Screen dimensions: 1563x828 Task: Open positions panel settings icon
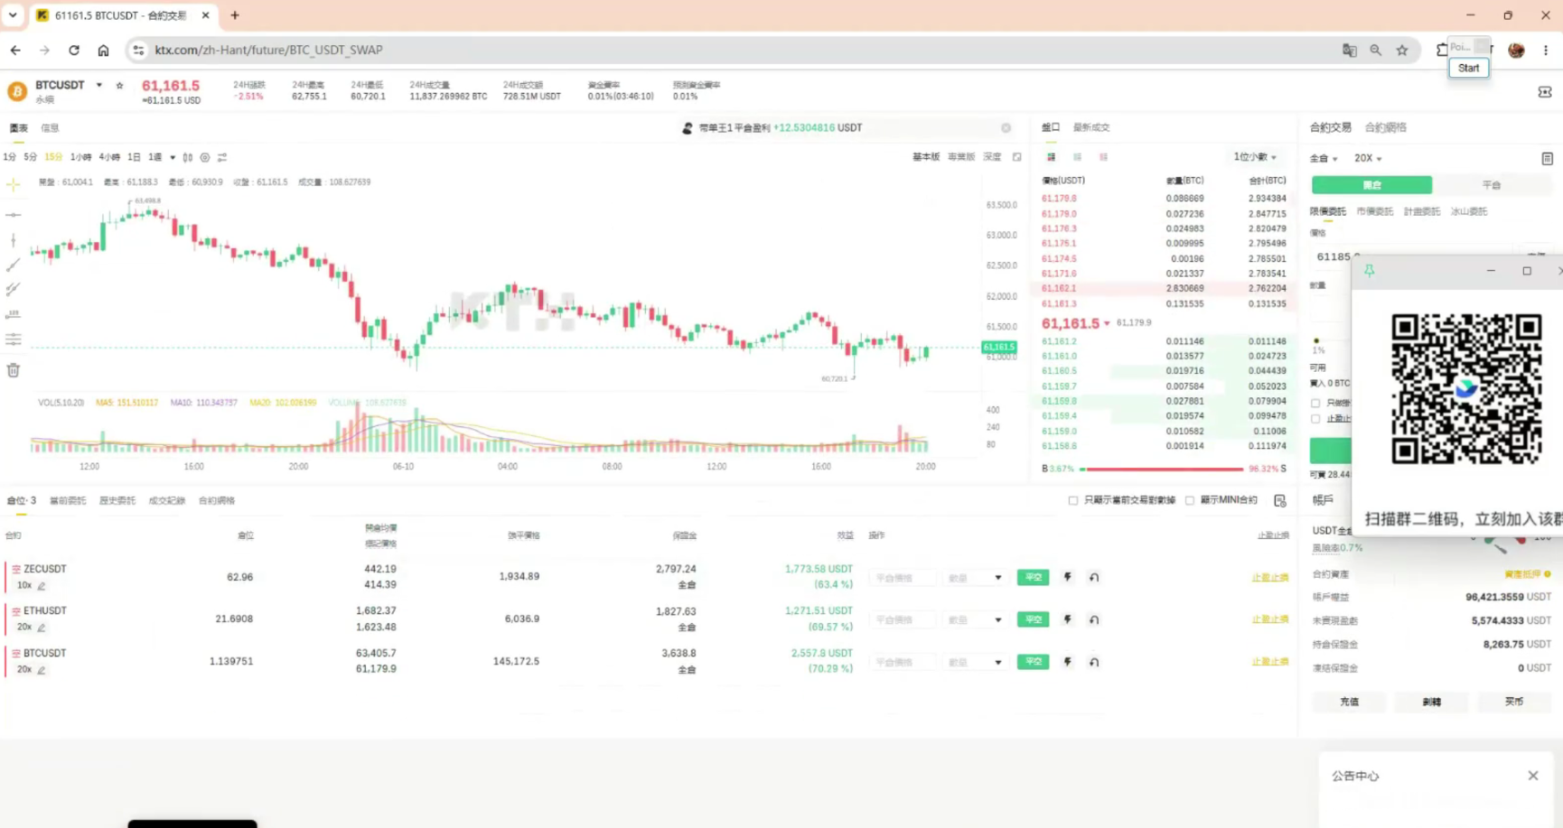(1279, 500)
